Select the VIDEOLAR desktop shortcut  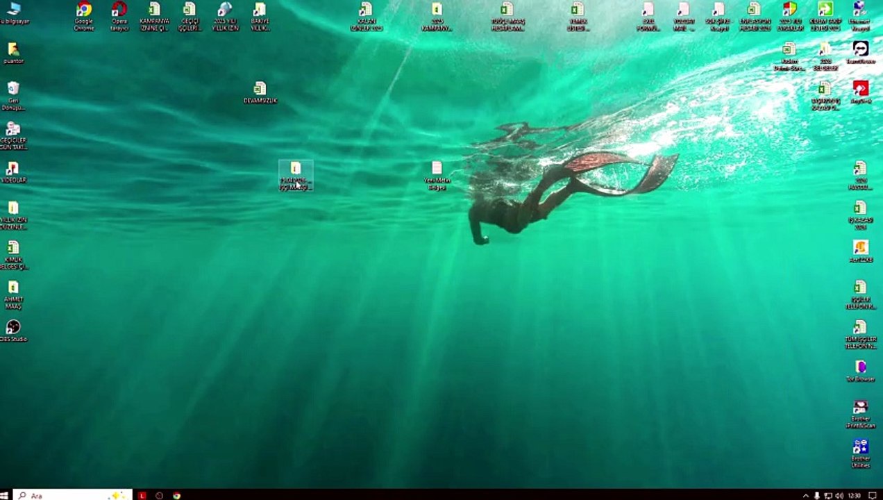click(13, 172)
